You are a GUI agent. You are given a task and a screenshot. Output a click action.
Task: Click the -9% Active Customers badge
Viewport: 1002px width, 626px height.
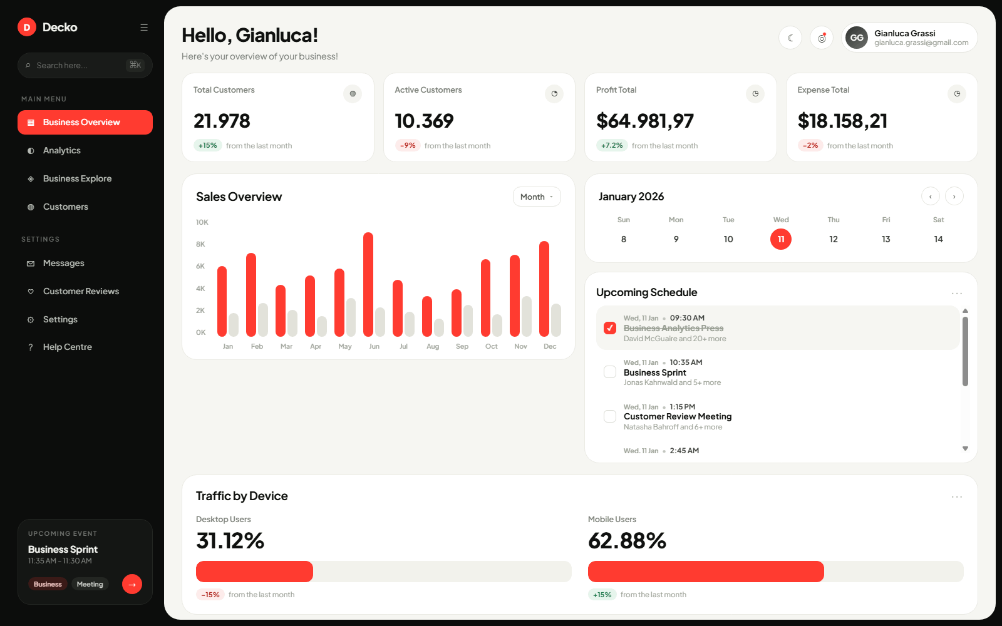(408, 145)
